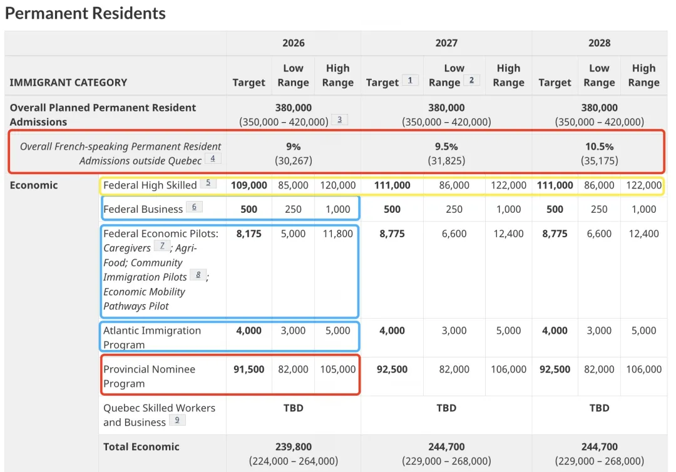Viewport: 676px width, 472px height.
Task: Click the Federal Economic Pilots 2026 target 8,175
Action: click(248, 233)
